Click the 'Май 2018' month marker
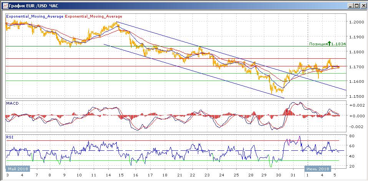The width and height of the screenshot is (368, 181). pyautogui.click(x=18, y=169)
